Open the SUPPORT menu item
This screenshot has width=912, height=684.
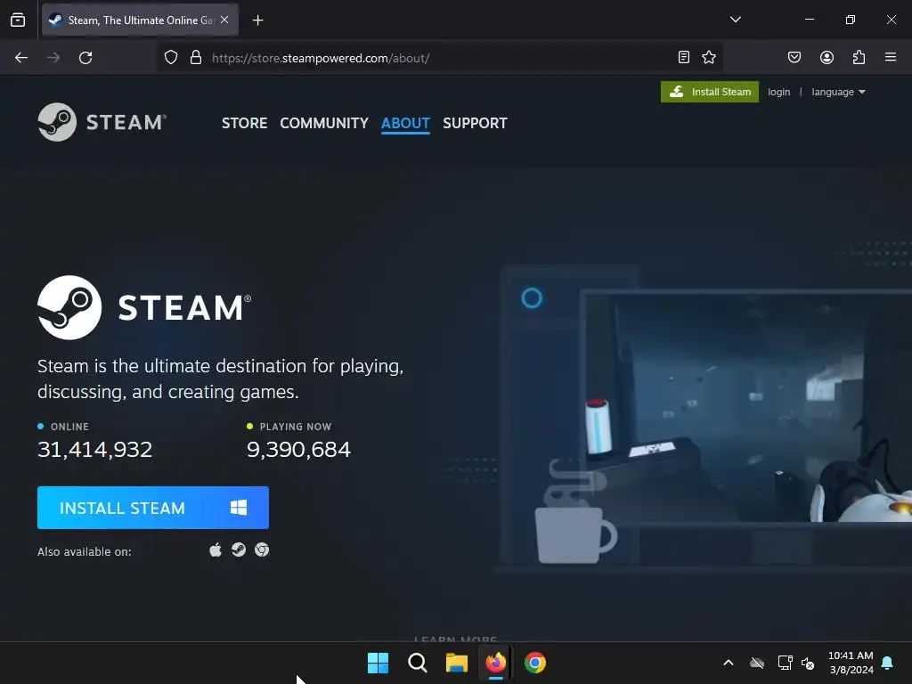point(476,123)
